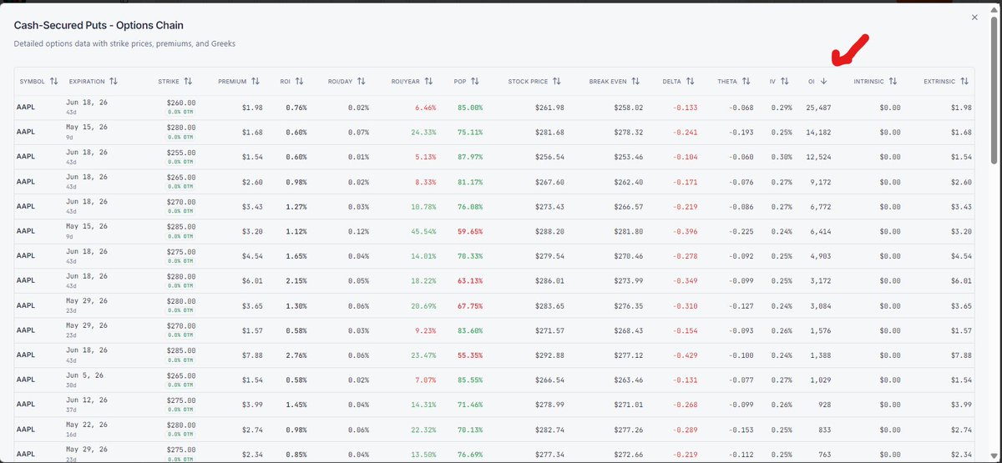Sort by Expiration column icon
Viewport: 1002px width, 463px height.
tap(114, 82)
